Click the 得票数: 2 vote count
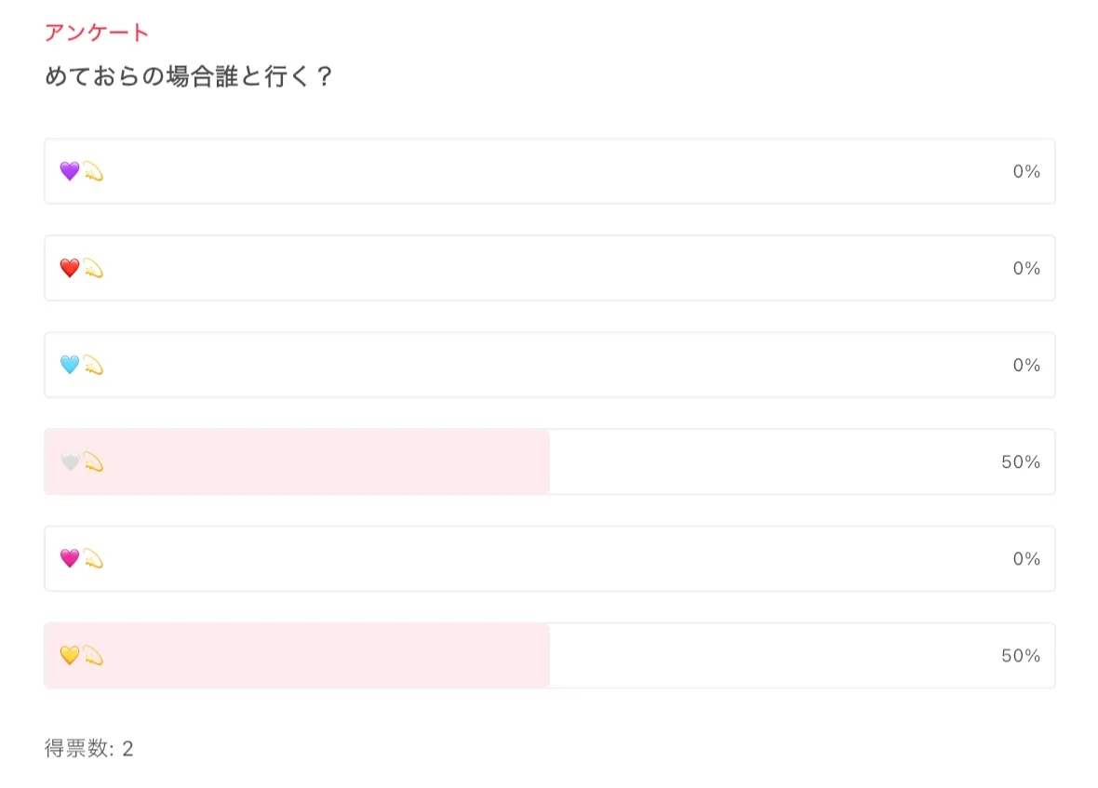The image size is (1098, 788). (x=89, y=748)
